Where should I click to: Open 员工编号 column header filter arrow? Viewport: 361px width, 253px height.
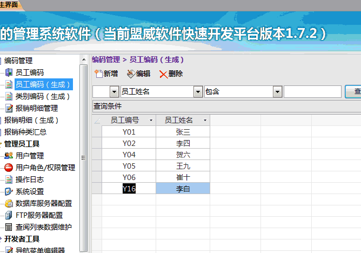(x=151, y=120)
